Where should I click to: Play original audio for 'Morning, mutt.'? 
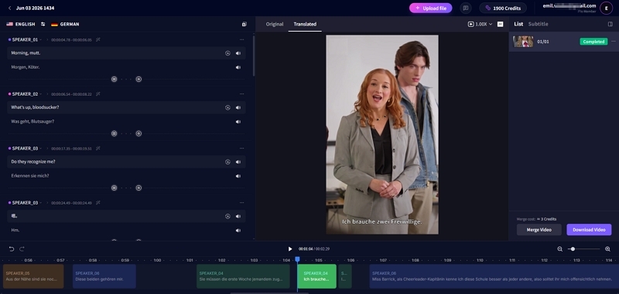238,53
